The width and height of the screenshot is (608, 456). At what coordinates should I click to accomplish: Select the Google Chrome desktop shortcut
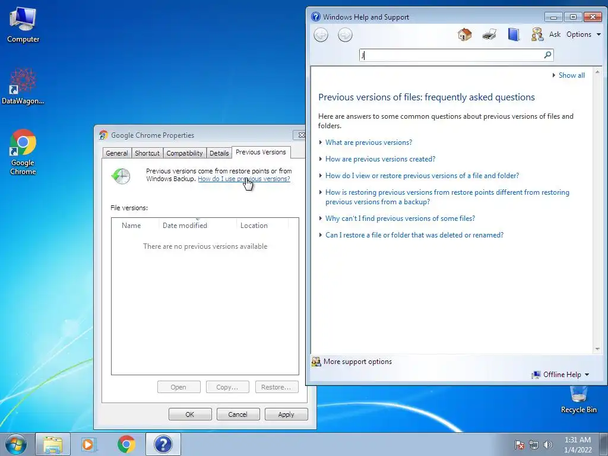click(23, 152)
